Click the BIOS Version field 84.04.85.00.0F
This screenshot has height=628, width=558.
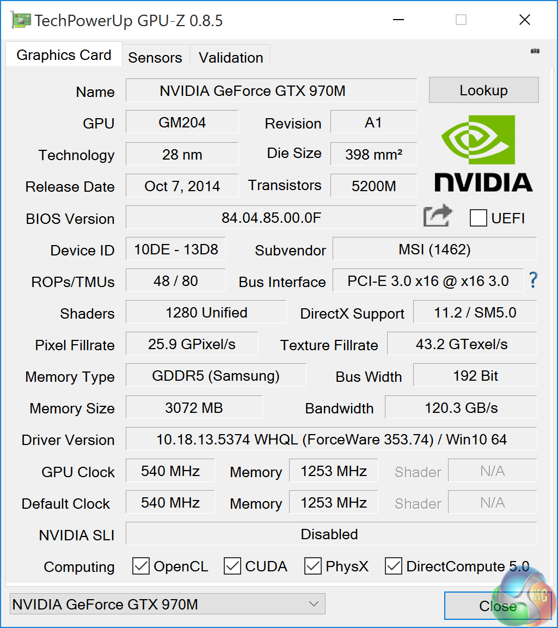[272, 217]
